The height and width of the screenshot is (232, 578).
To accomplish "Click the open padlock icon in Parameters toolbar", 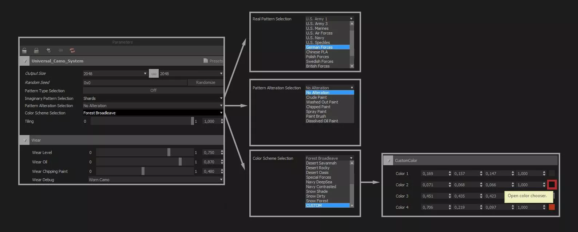I will [24, 50].
